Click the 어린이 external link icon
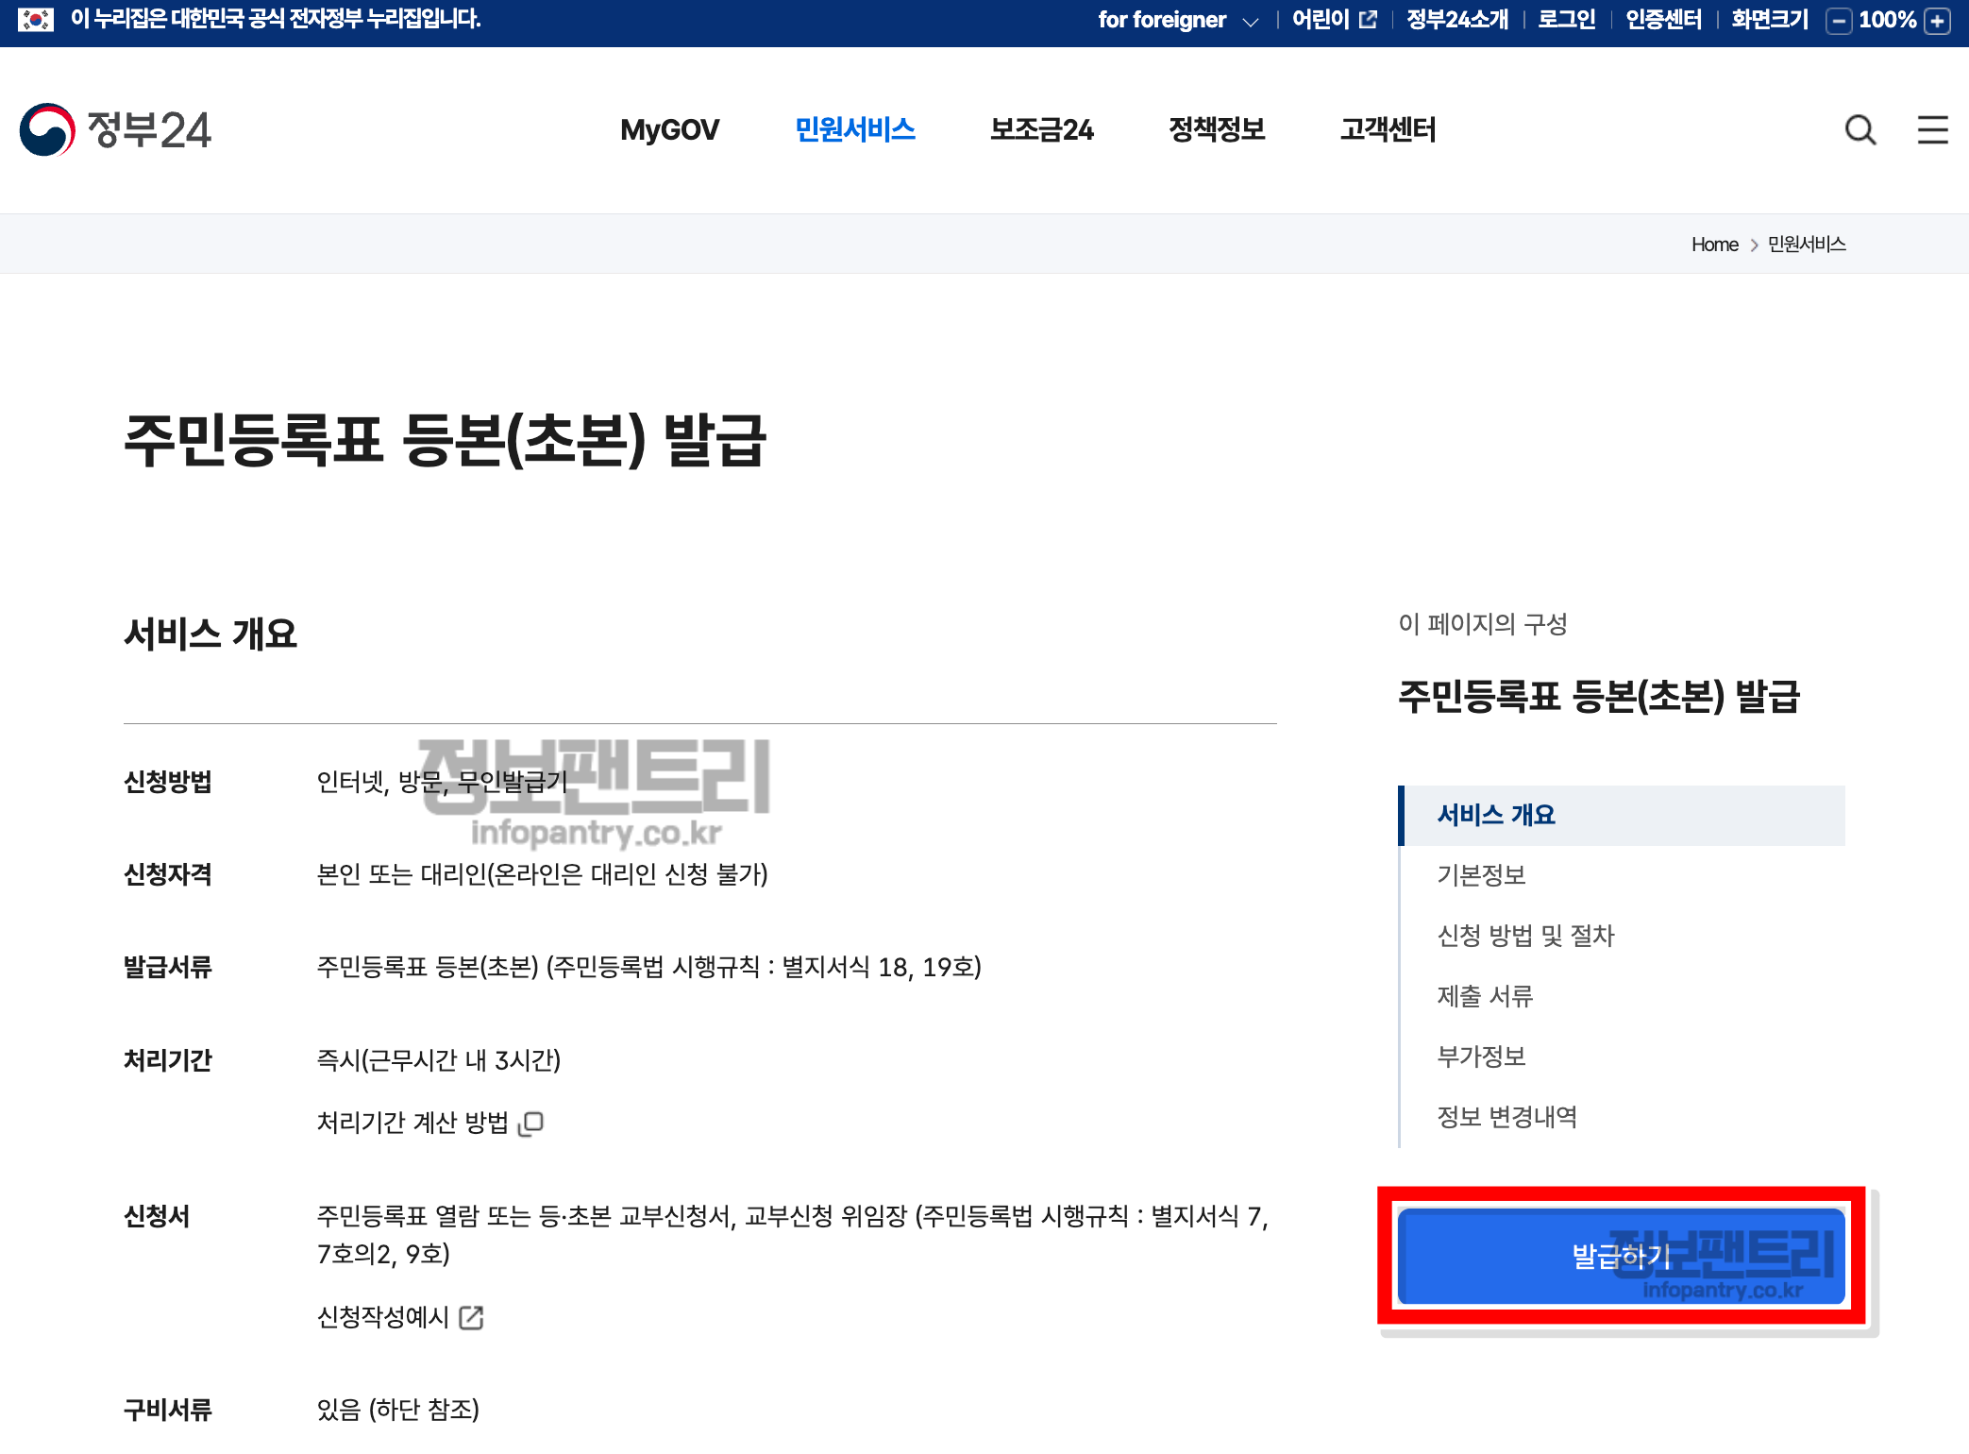 click(x=1368, y=20)
